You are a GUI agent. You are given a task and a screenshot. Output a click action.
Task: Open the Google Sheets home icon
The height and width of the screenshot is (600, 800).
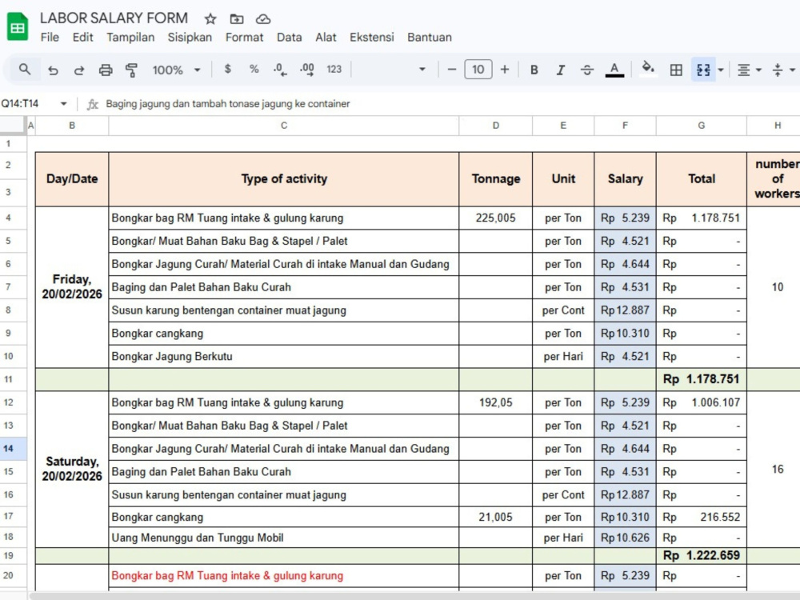(18, 26)
